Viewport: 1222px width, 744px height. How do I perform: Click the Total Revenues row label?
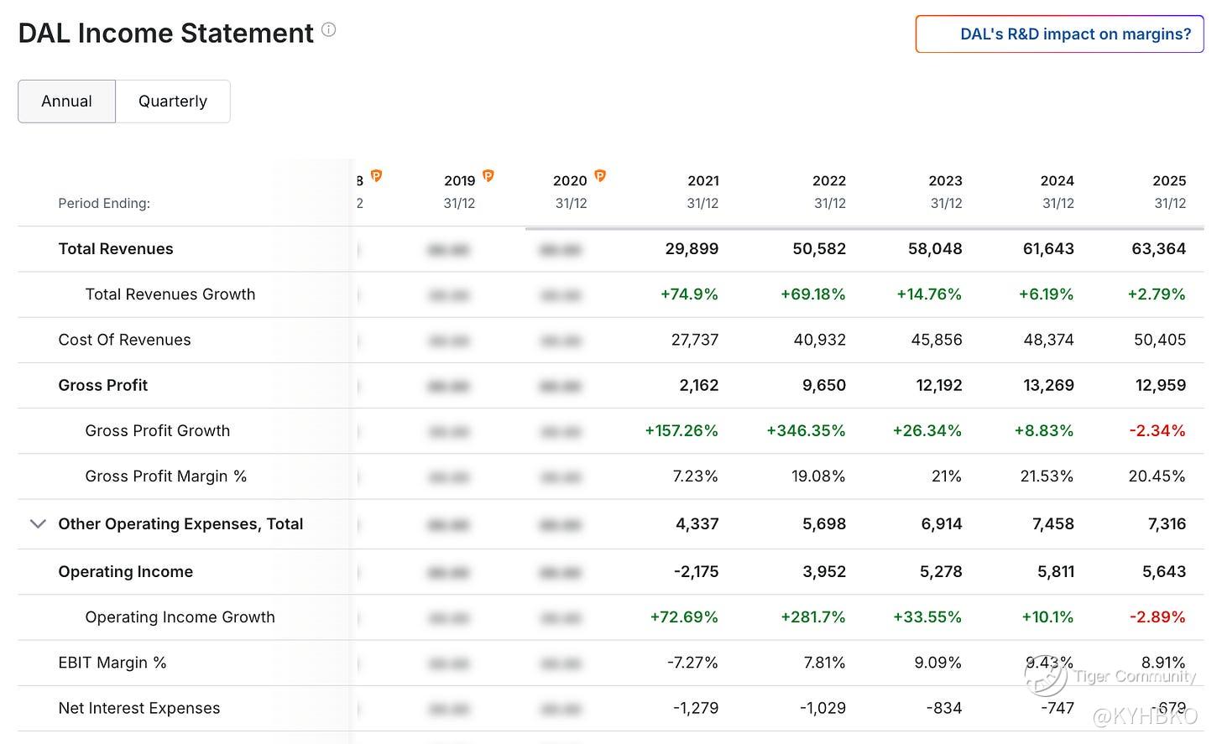tap(116, 249)
